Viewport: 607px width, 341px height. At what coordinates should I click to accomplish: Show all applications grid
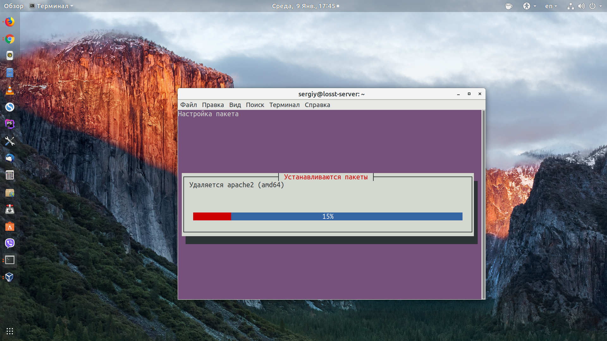click(x=10, y=331)
